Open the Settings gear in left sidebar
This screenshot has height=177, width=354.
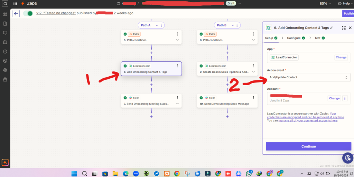point(5,70)
